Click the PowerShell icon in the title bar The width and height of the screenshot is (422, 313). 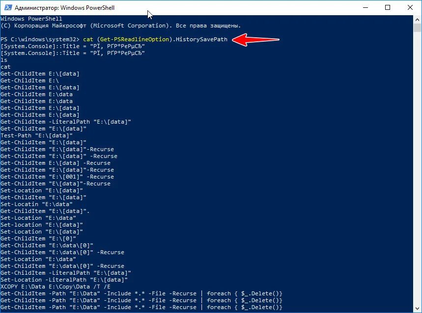8,7
